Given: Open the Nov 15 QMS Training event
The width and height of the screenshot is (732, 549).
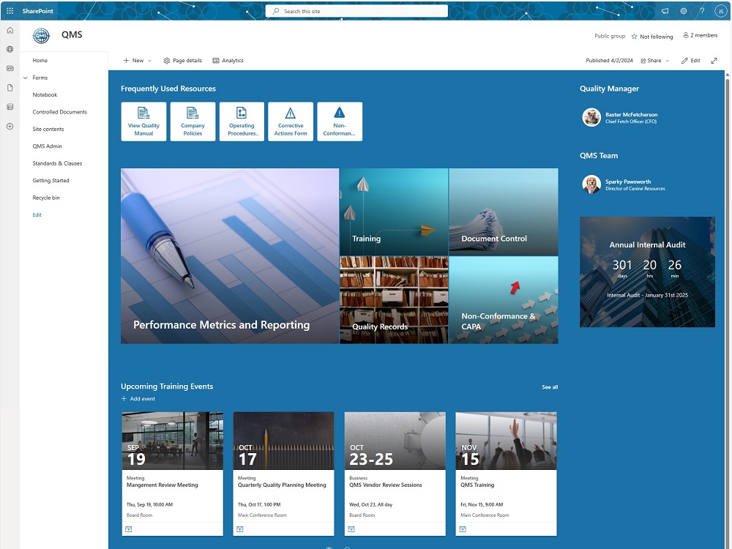Looking at the screenshot, I should [506, 474].
